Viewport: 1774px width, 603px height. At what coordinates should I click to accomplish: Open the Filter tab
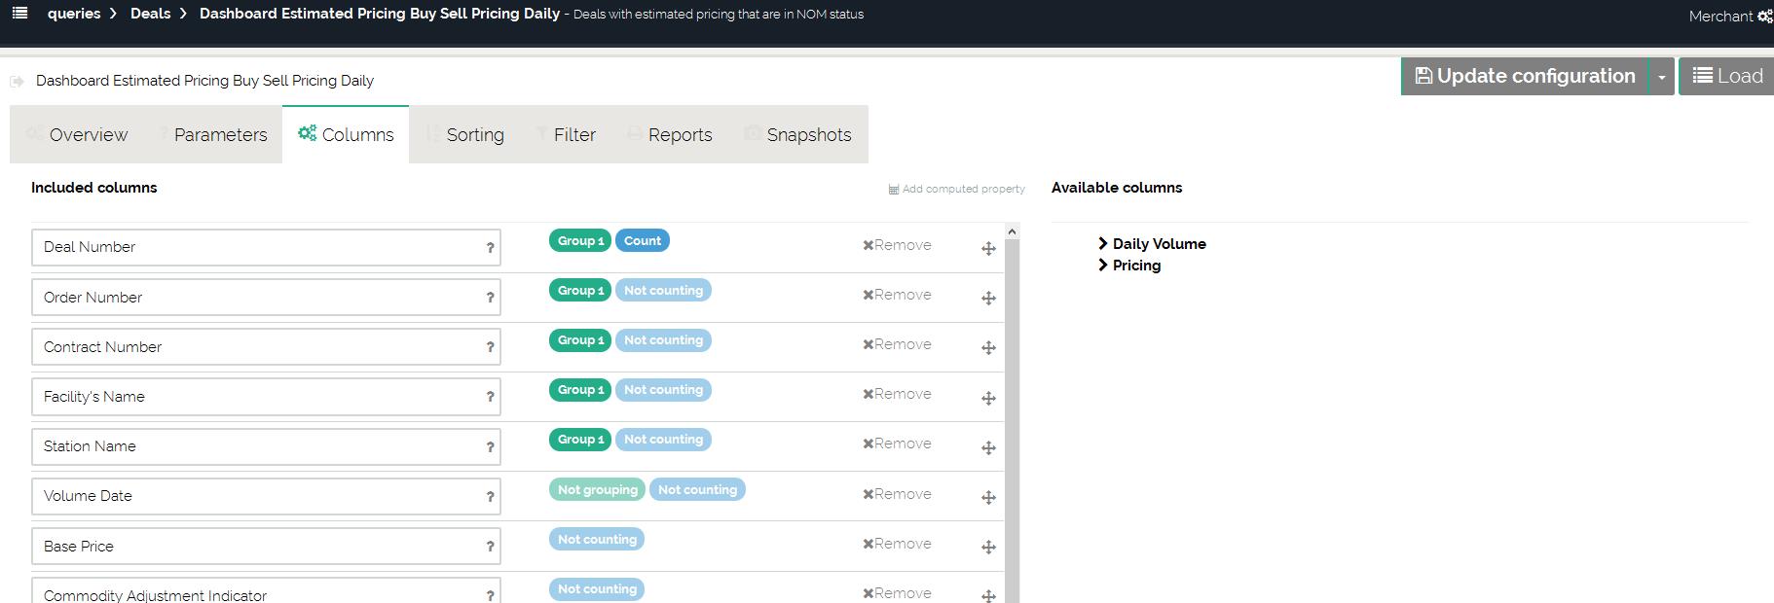coord(573,135)
